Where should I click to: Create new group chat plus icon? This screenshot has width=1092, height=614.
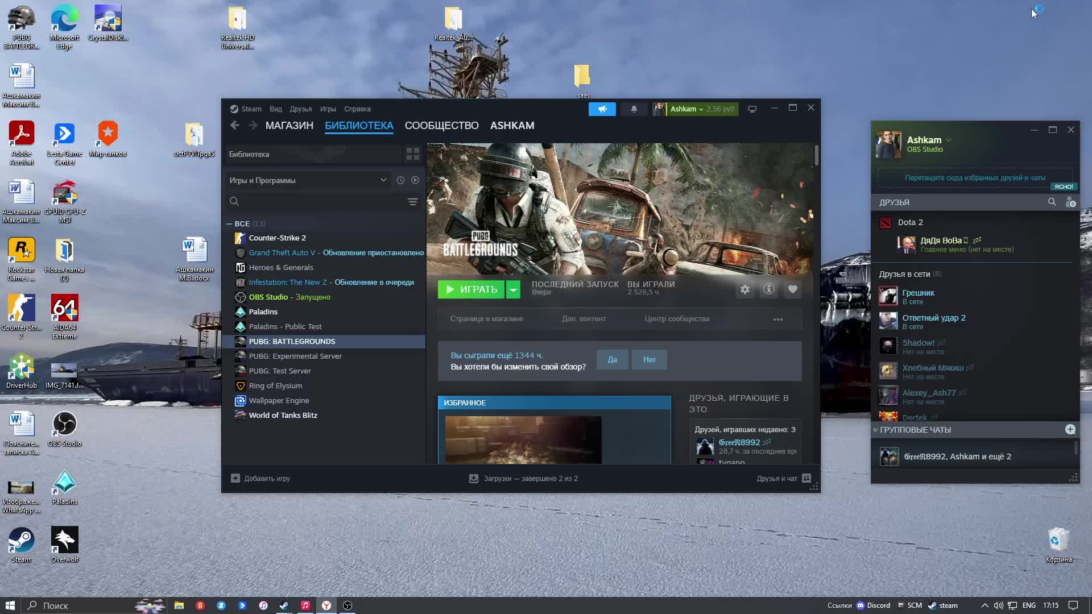tap(1070, 430)
